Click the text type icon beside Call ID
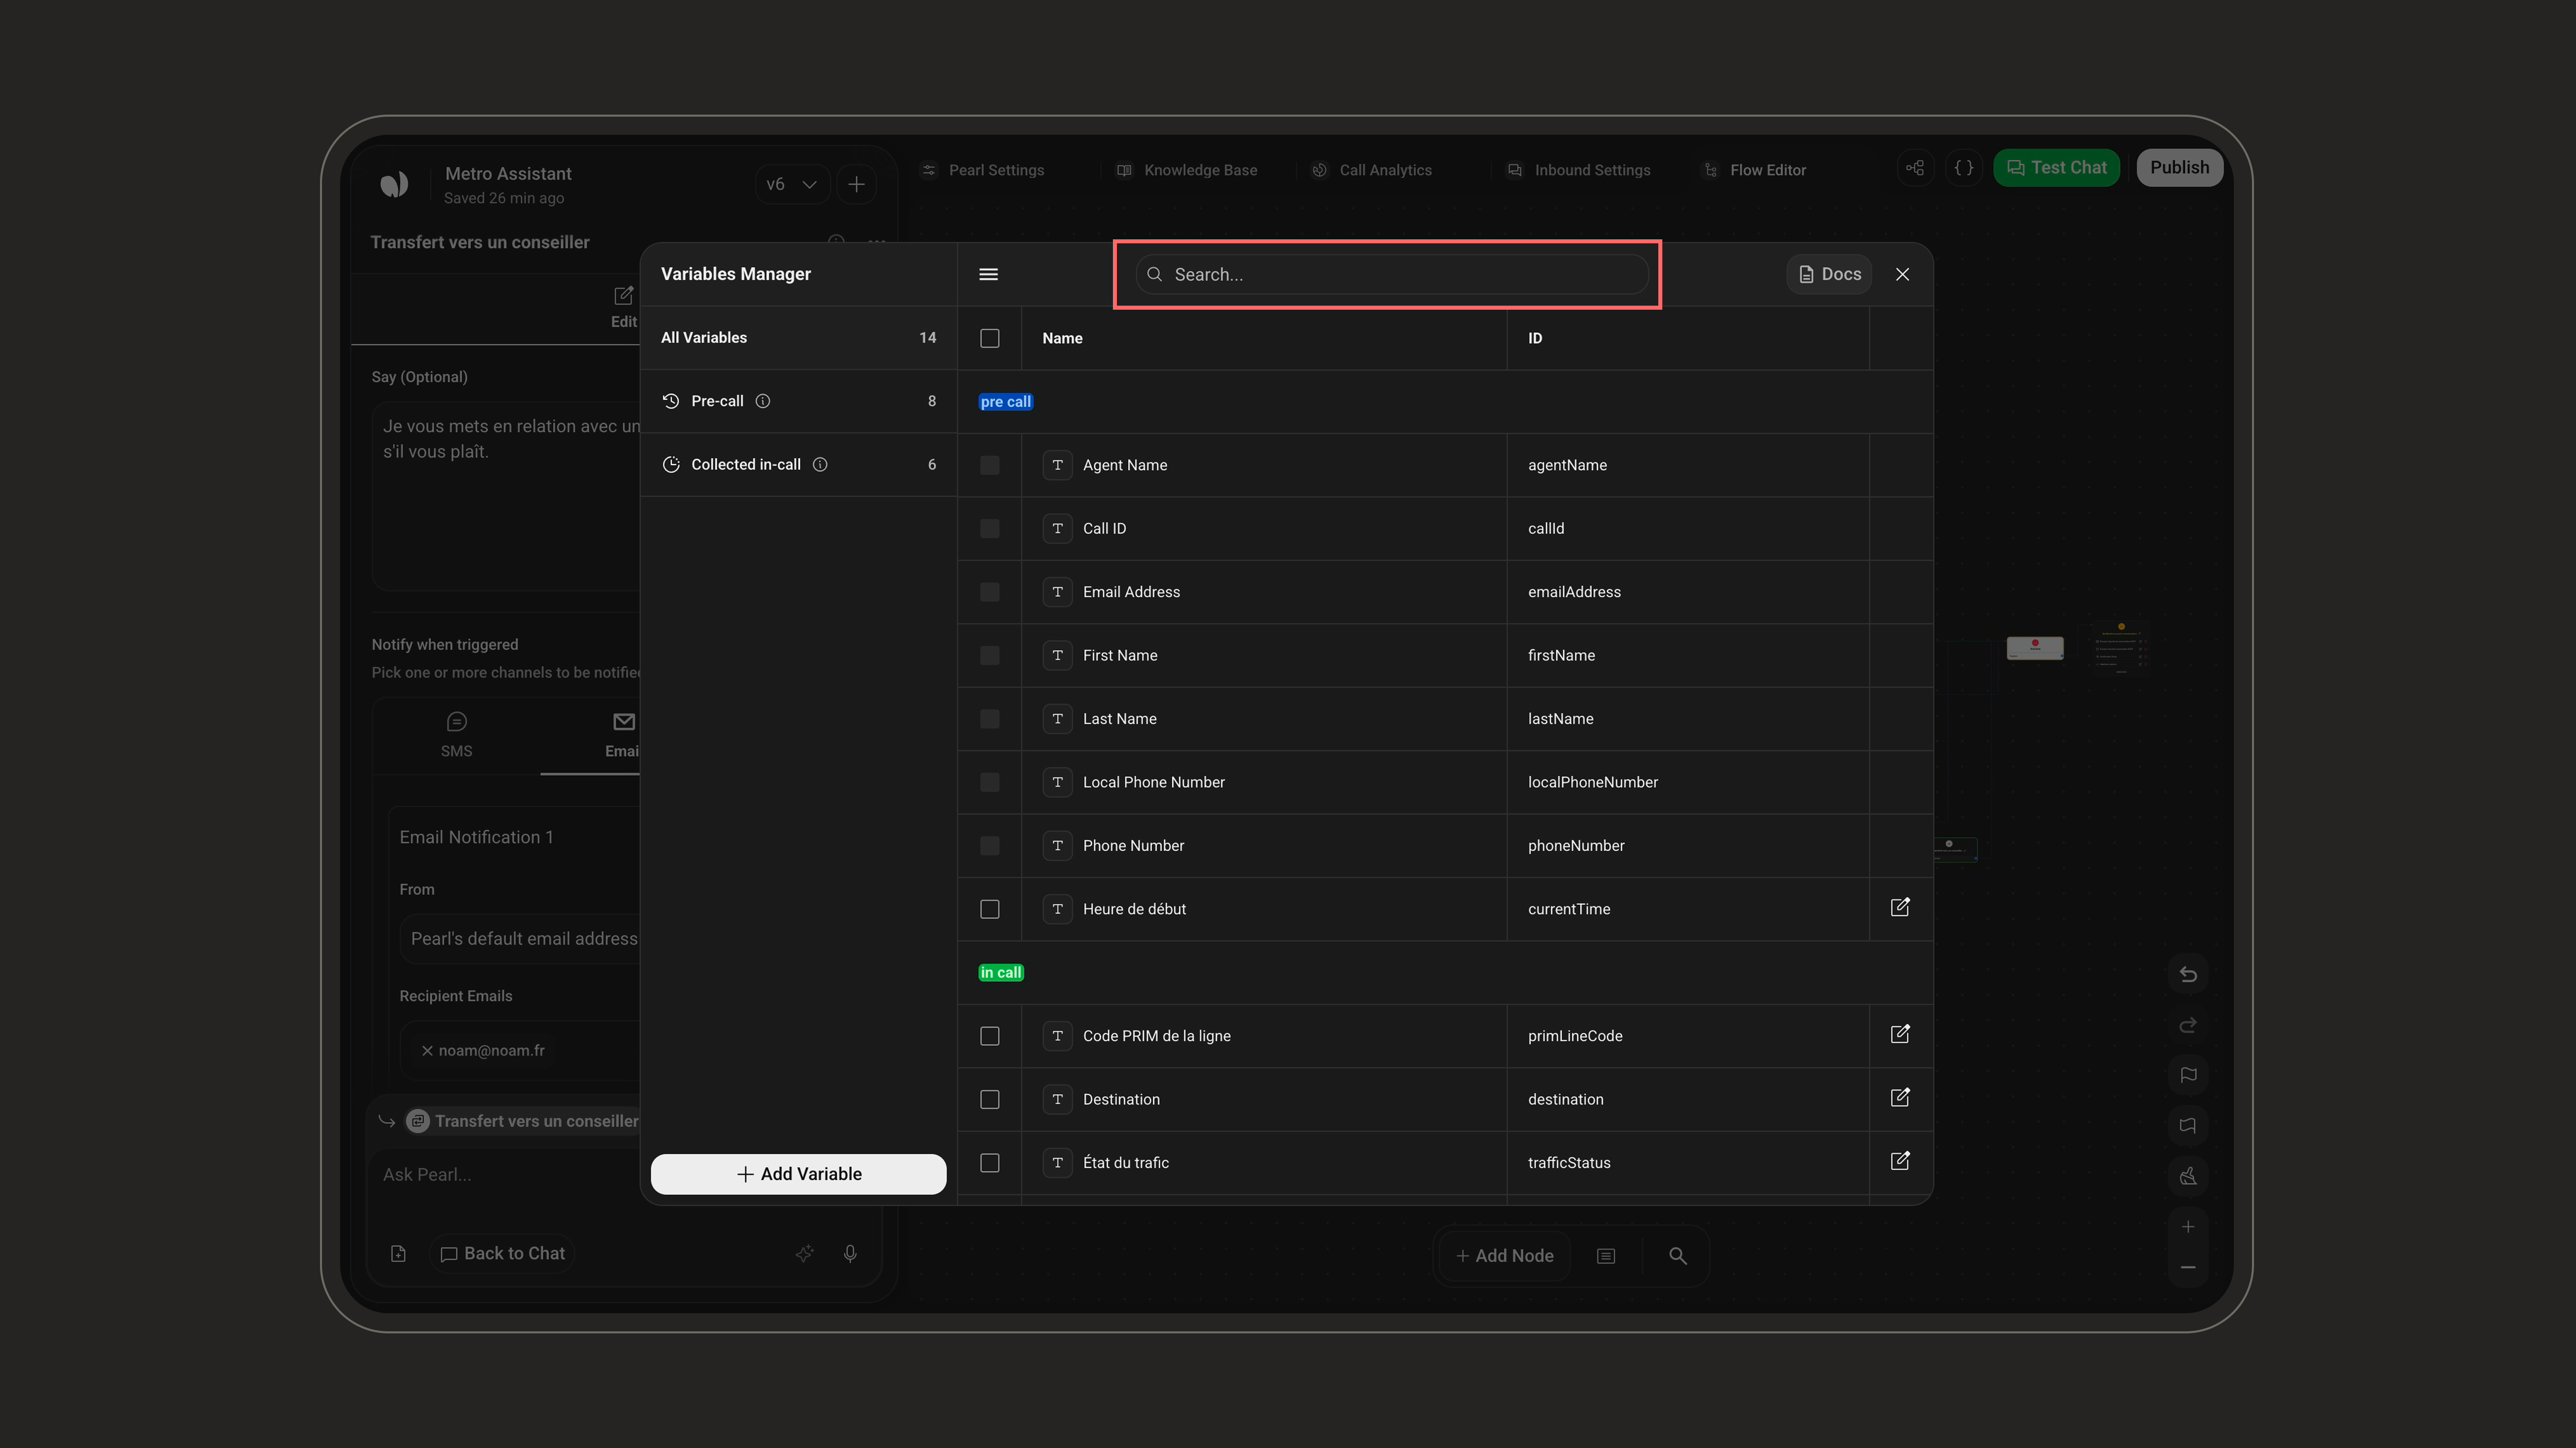Image resolution: width=2576 pixels, height=1448 pixels. click(x=1057, y=528)
